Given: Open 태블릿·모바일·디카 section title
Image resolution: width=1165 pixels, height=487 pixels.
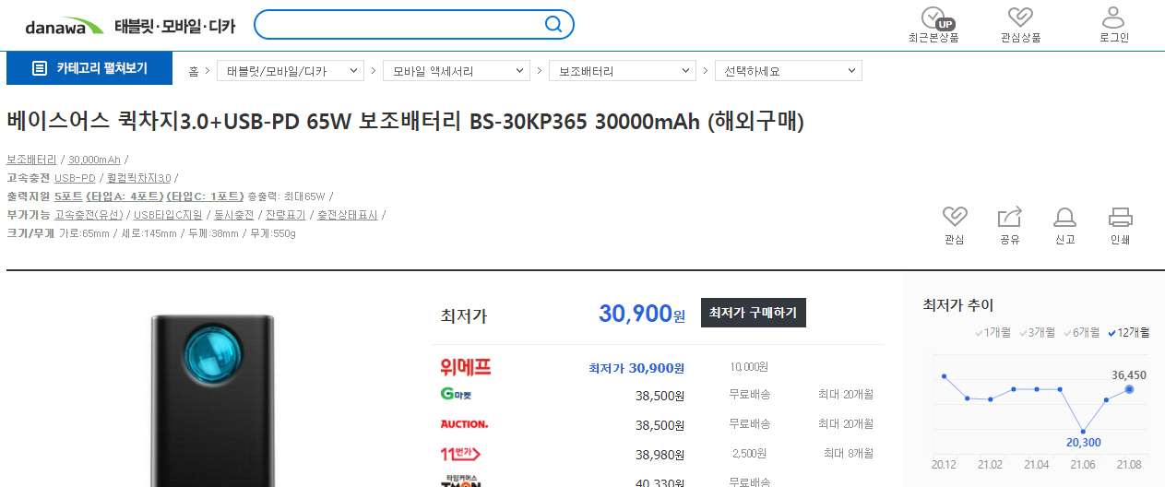Looking at the screenshot, I should [x=175, y=26].
